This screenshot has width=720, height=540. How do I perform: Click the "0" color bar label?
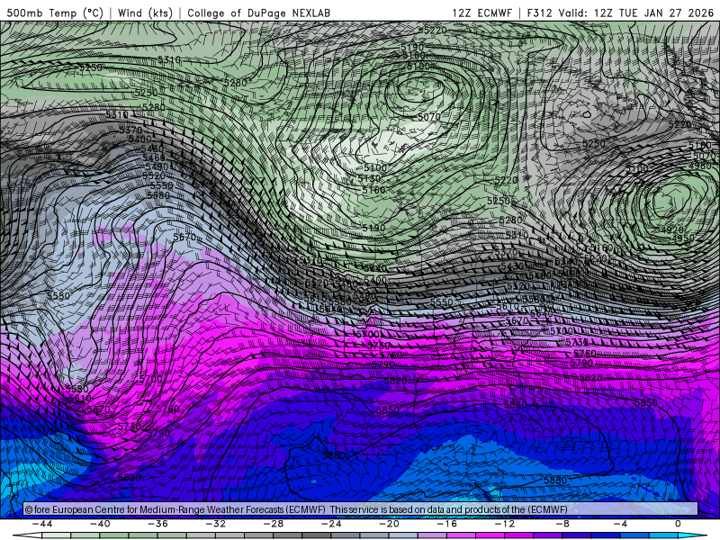pyautogui.click(x=678, y=524)
